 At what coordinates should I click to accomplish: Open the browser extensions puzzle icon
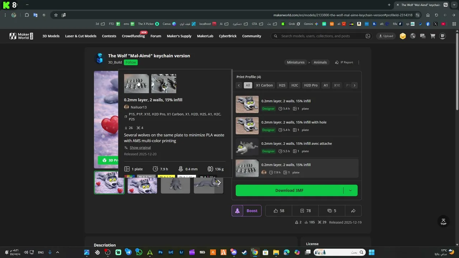click(27, 15)
